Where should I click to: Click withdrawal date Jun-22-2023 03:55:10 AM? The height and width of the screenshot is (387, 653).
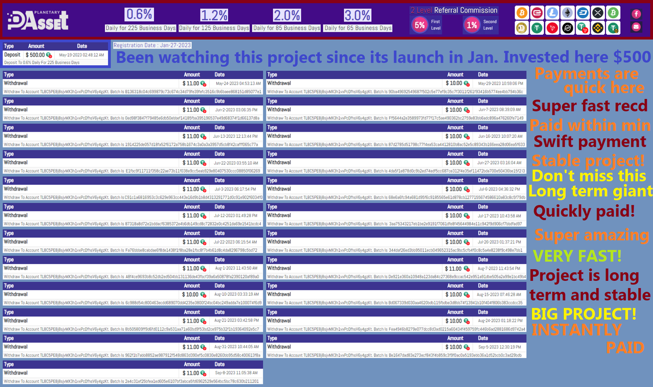[236, 163]
